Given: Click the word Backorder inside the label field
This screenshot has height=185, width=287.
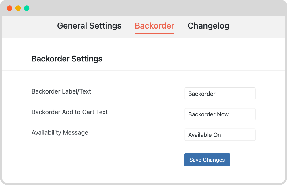Looking at the screenshot, I should point(202,94).
